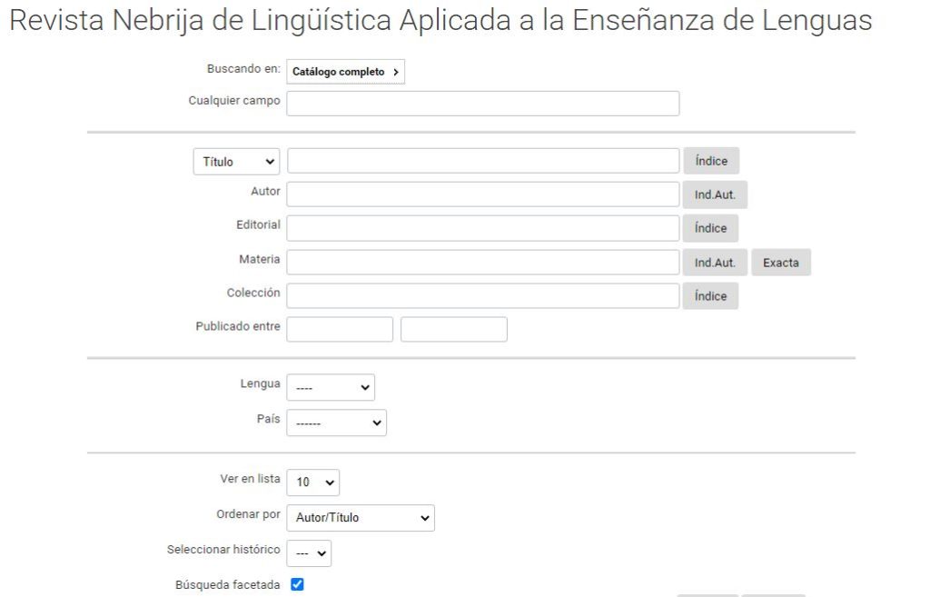Uncheck the Búsqueda facetada checkbox

297,584
